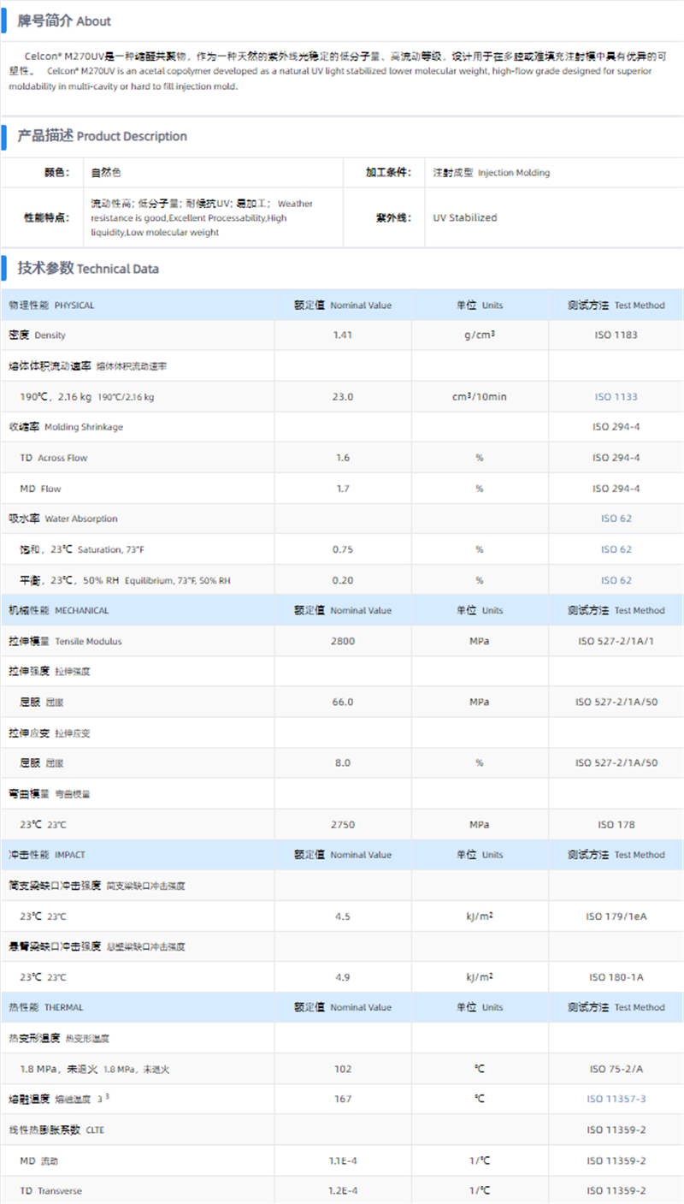Click the Injection Molding processing cell
Screen dimensions: 684x1204
(492, 173)
